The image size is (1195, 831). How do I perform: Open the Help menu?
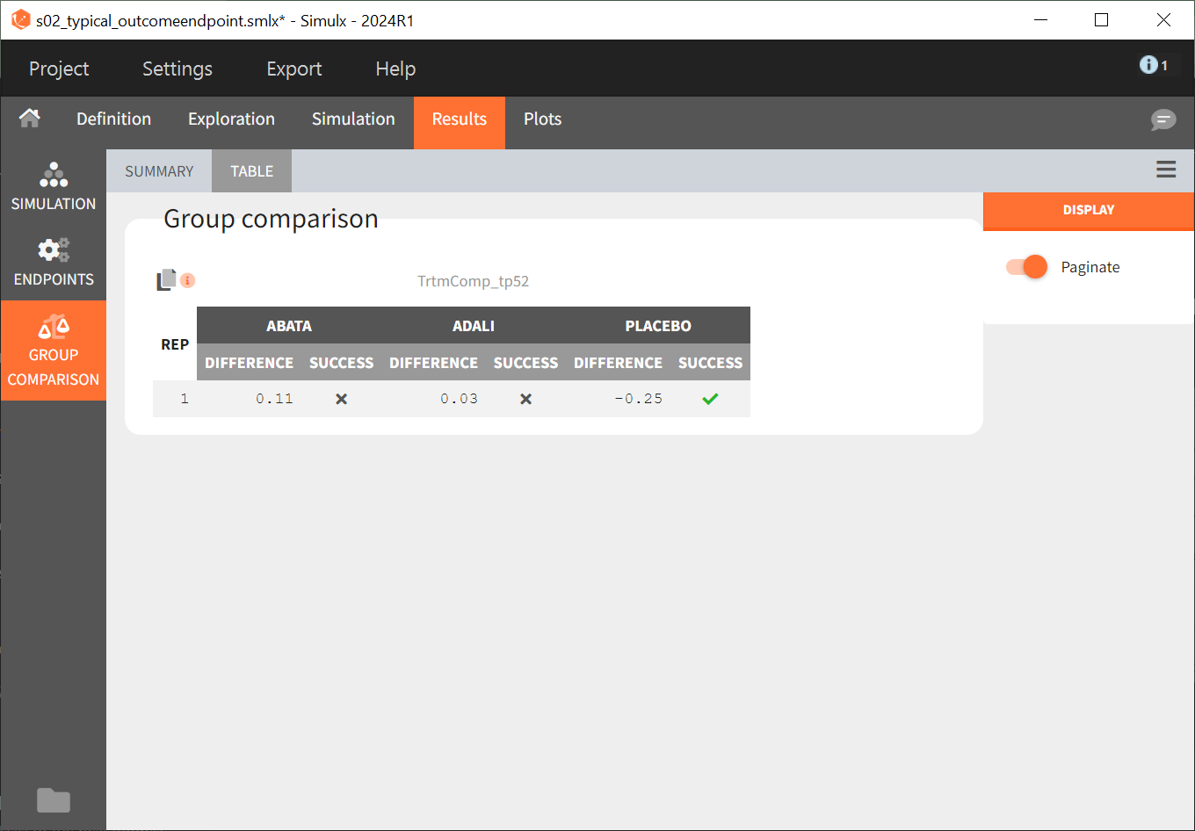[395, 69]
